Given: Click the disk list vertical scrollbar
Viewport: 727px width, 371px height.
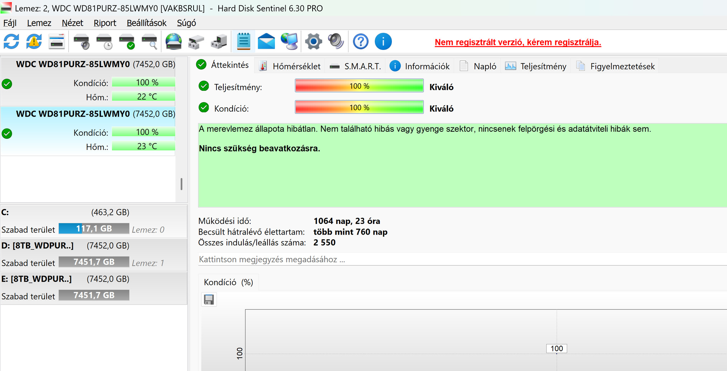Looking at the screenshot, I should coord(181,184).
